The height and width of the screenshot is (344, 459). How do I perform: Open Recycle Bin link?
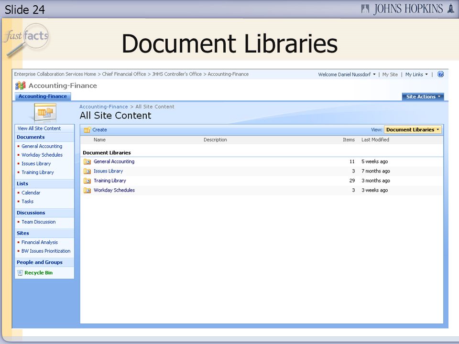[39, 273]
